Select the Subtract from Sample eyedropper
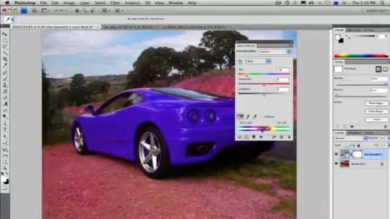The width and height of the screenshot is (390, 219). pyautogui.click(x=255, y=116)
